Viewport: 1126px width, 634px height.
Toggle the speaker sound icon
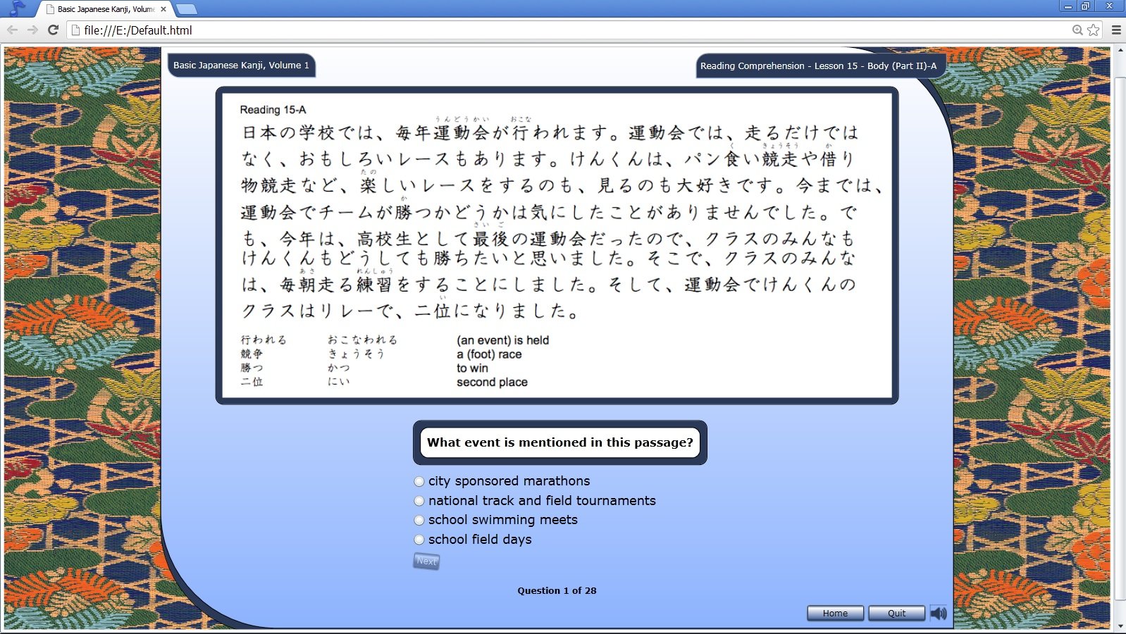point(939,613)
